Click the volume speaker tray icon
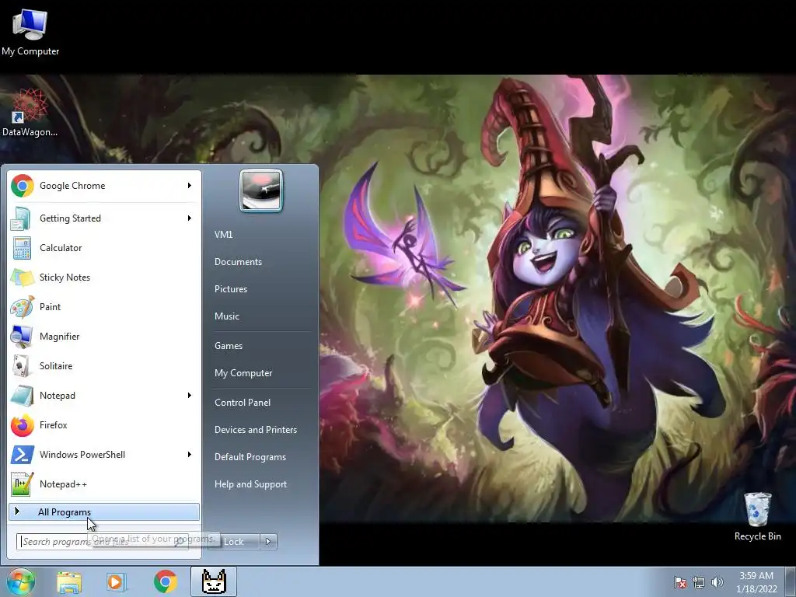Screen dimensions: 796x597 point(717,582)
